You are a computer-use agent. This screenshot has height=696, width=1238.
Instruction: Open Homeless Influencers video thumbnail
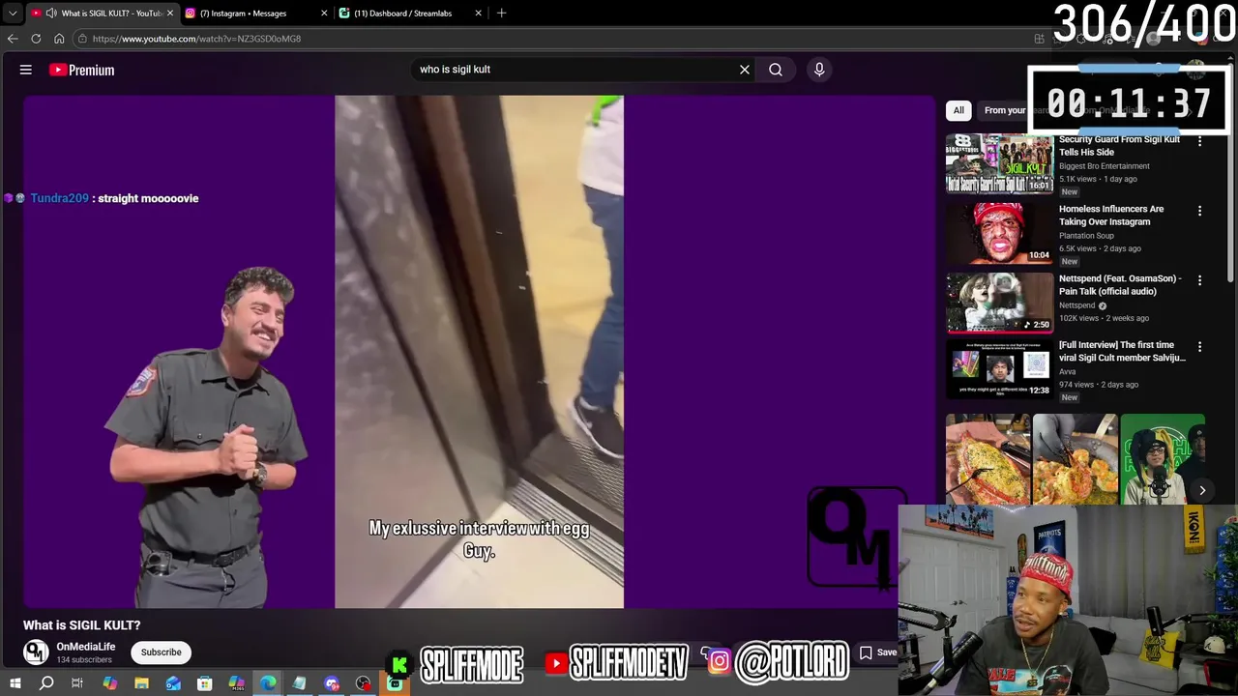[x=999, y=233]
